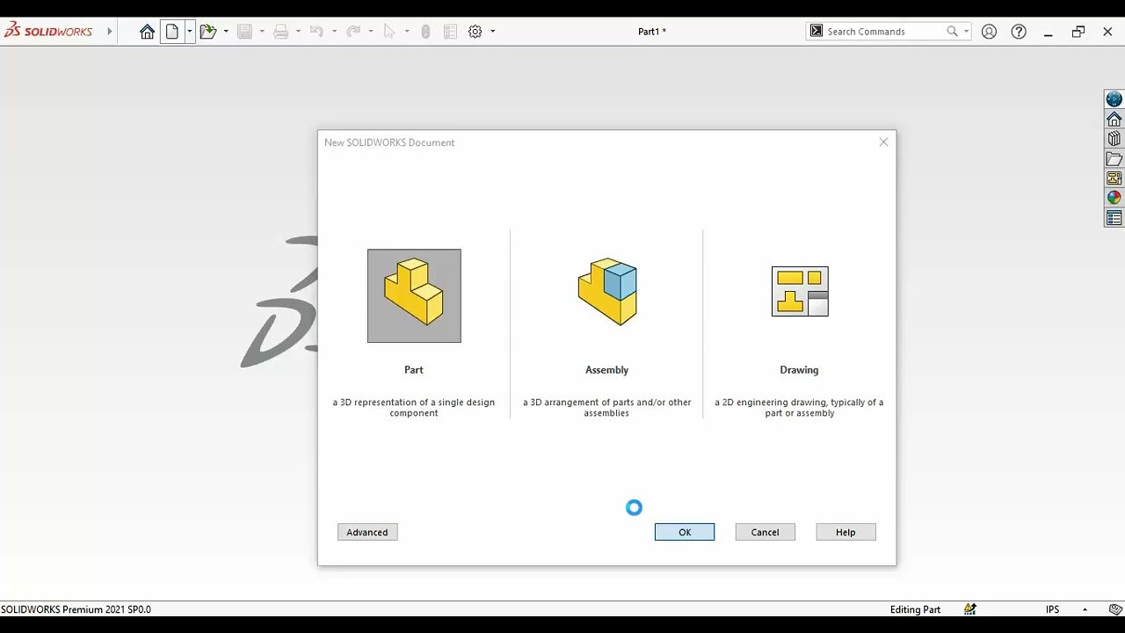Open SOLIDWORKS Resources task pane tab
Screen dimensions: 1125x633
coord(1114,119)
